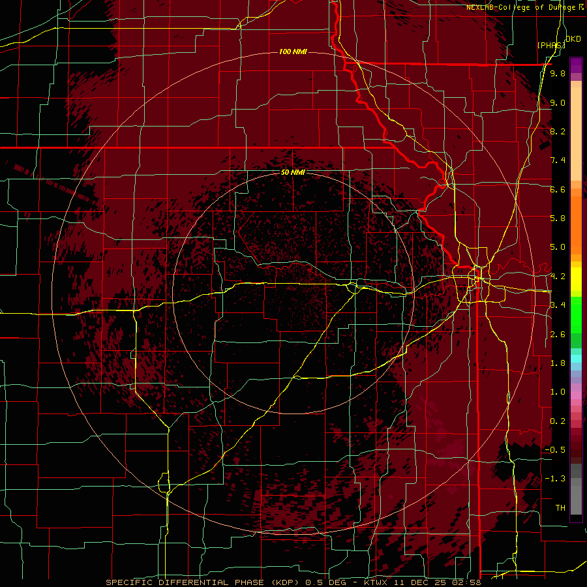Click the 1.0 value on the color scale
The width and height of the screenshot is (587, 587).
tap(558, 392)
